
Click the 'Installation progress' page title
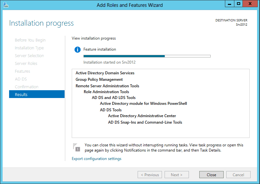pos(42,23)
